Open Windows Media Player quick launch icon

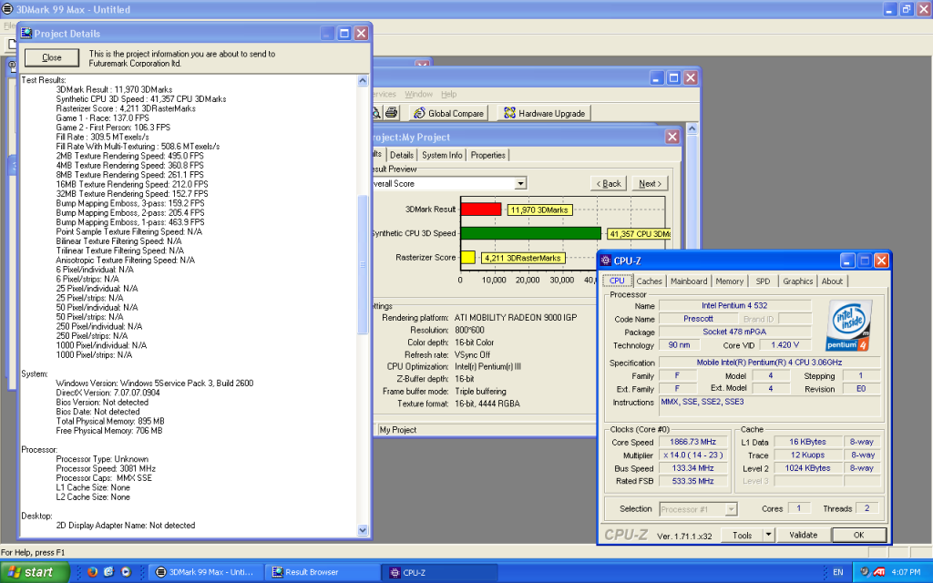pyautogui.click(x=126, y=572)
